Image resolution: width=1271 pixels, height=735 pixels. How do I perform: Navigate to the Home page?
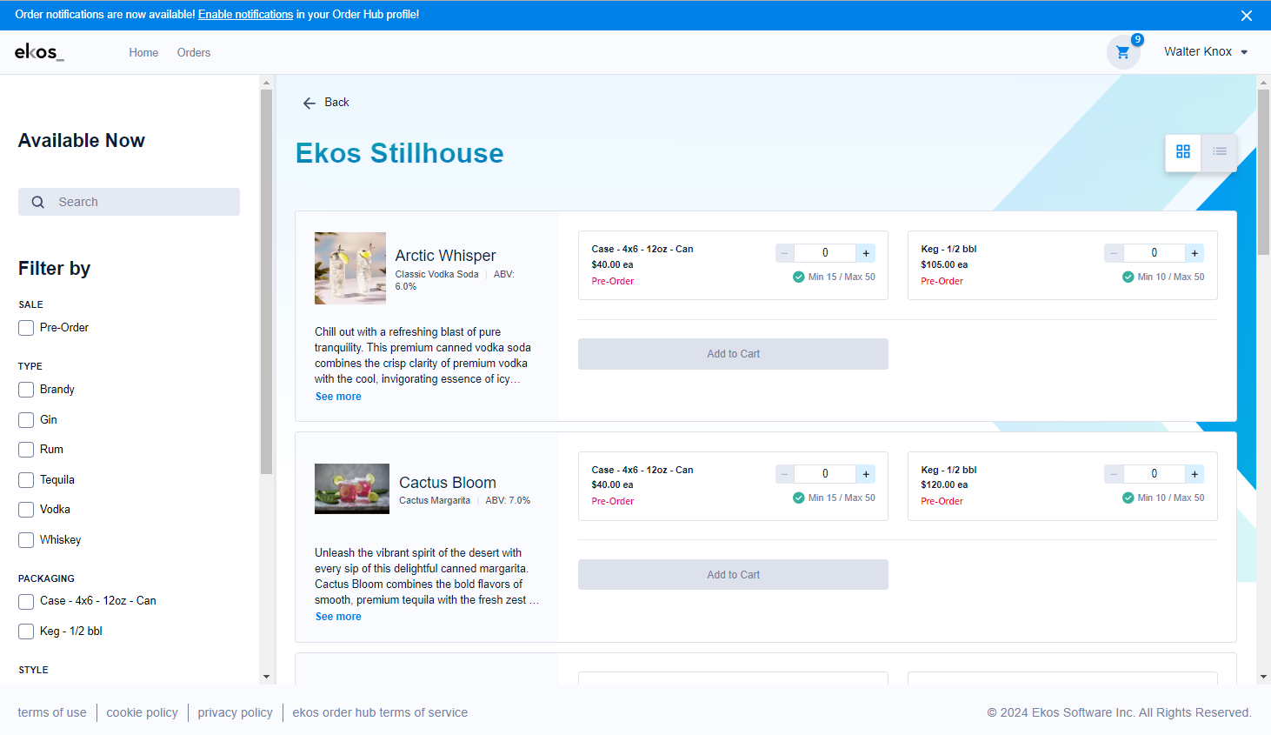tap(143, 53)
